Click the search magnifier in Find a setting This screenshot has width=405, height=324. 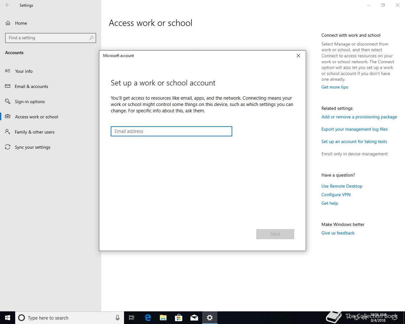[91, 38]
